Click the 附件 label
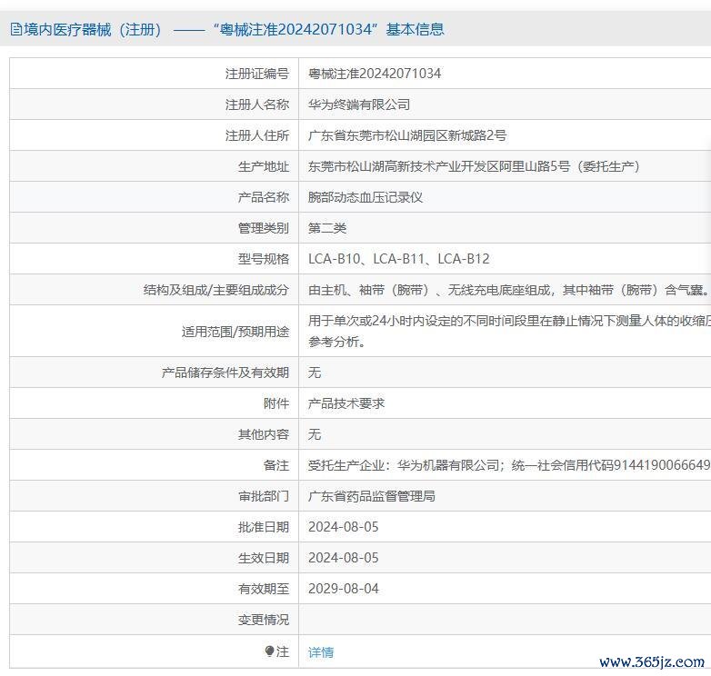 tap(275, 403)
